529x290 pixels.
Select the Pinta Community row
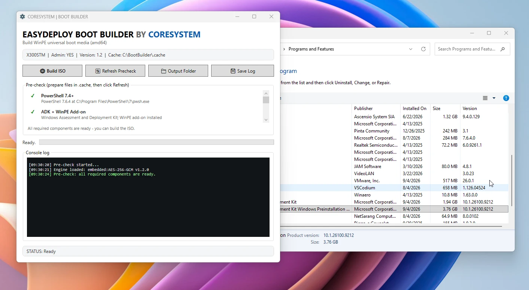point(394,131)
